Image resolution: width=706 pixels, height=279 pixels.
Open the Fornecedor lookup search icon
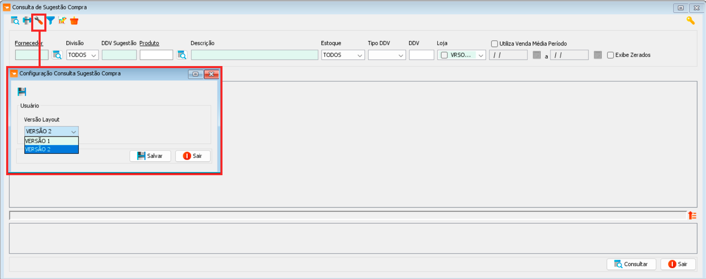57,55
